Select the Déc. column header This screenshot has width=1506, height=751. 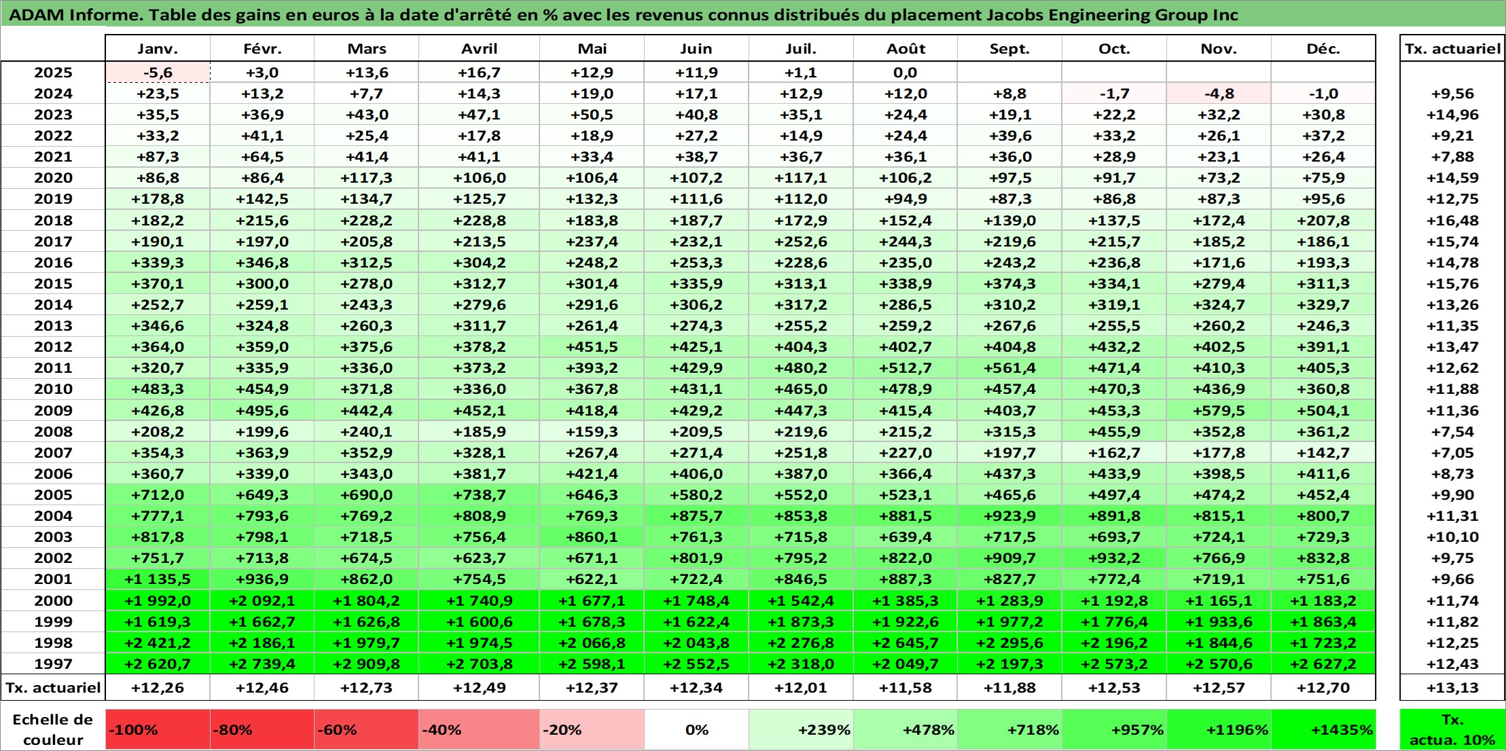tap(1323, 48)
